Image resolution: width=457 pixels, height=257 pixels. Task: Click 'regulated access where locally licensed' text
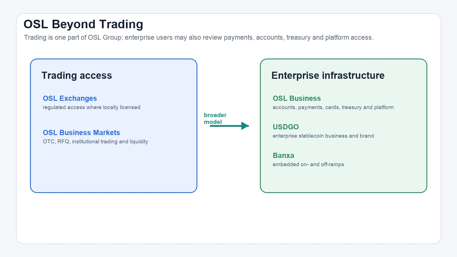(91, 107)
